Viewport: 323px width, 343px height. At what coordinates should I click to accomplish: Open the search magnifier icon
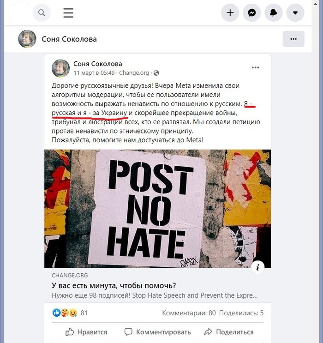(x=42, y=12)
